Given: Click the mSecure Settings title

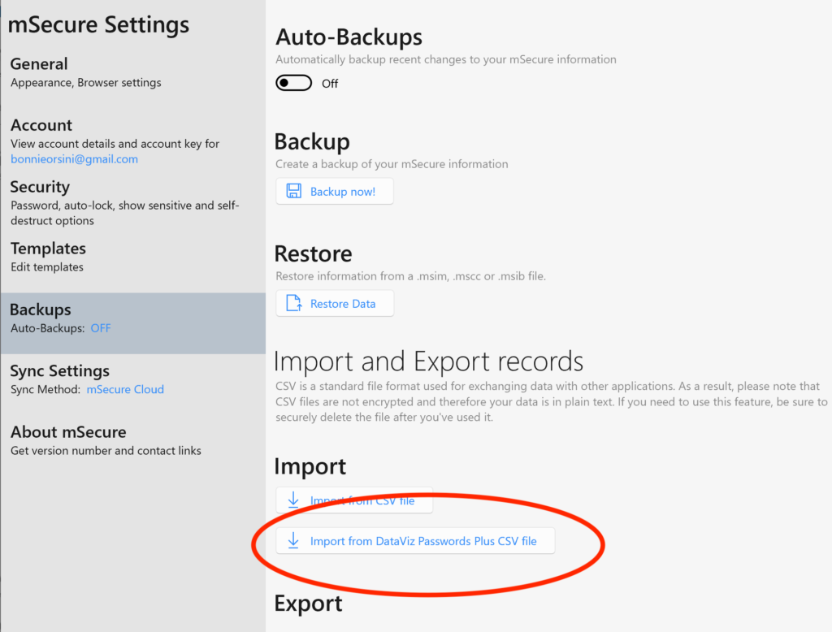Looking at the screenshot, I should click(98, 25).
